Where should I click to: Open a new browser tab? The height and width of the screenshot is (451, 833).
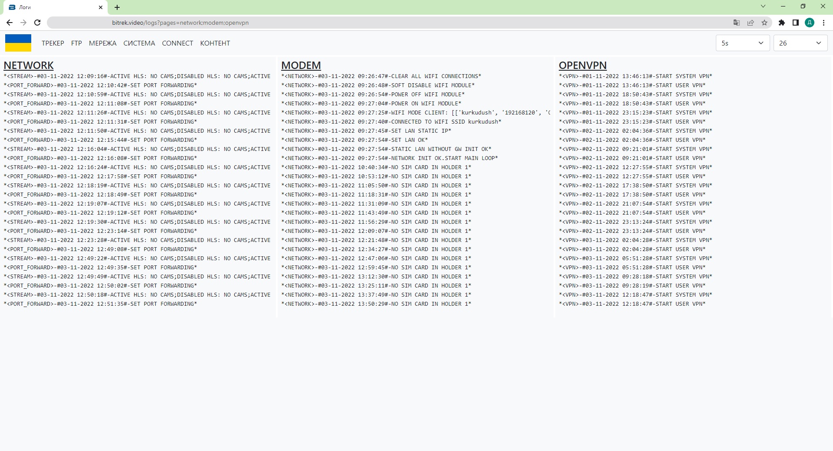[x=117, y=7]
